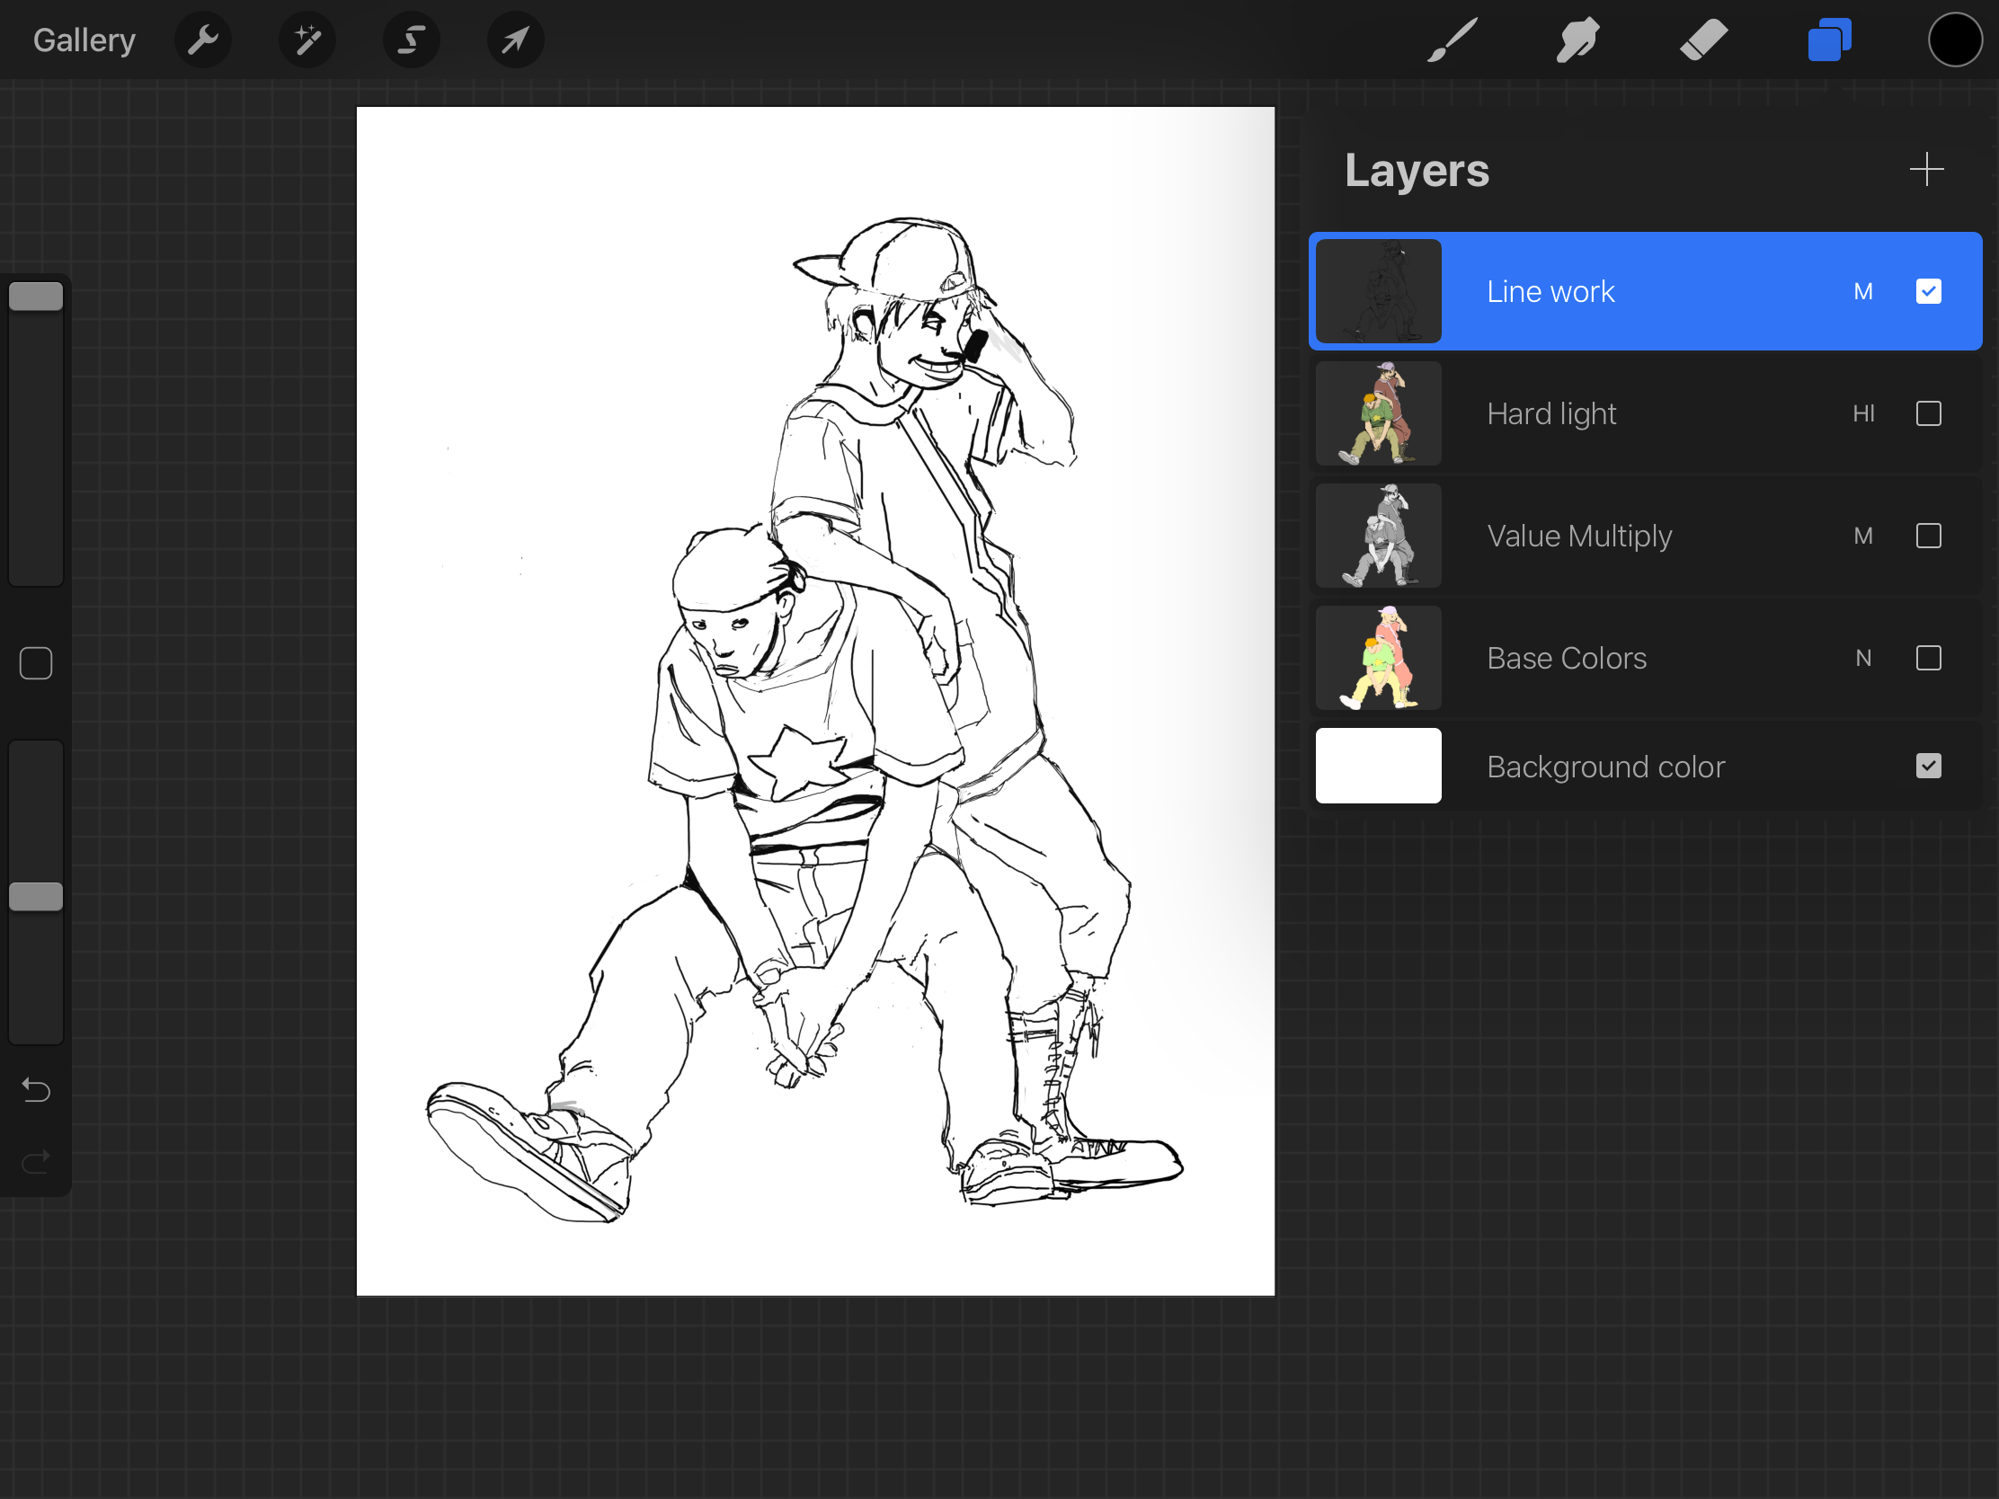The image size is (1999, 1499).
Task: Tap the undo arrow
Action: click(x=36, y=1090)
